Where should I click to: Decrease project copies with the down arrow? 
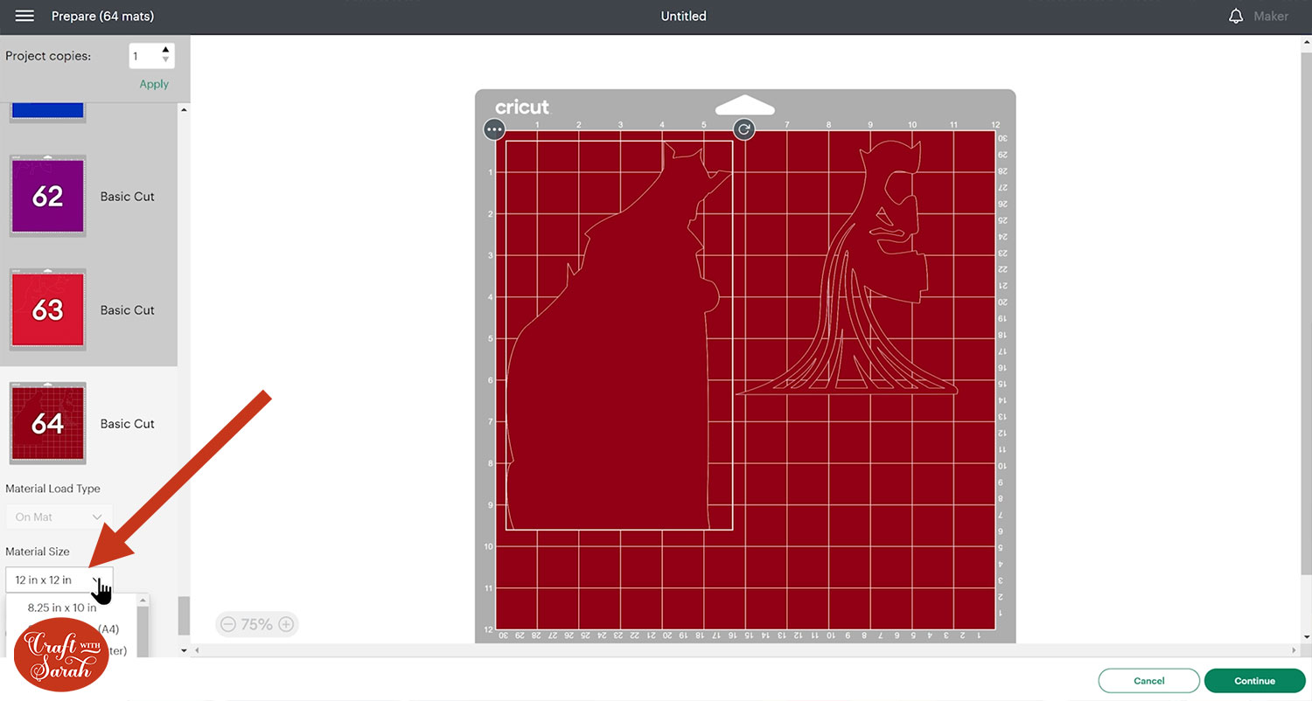pyautogui.click(x=166, y=60)
